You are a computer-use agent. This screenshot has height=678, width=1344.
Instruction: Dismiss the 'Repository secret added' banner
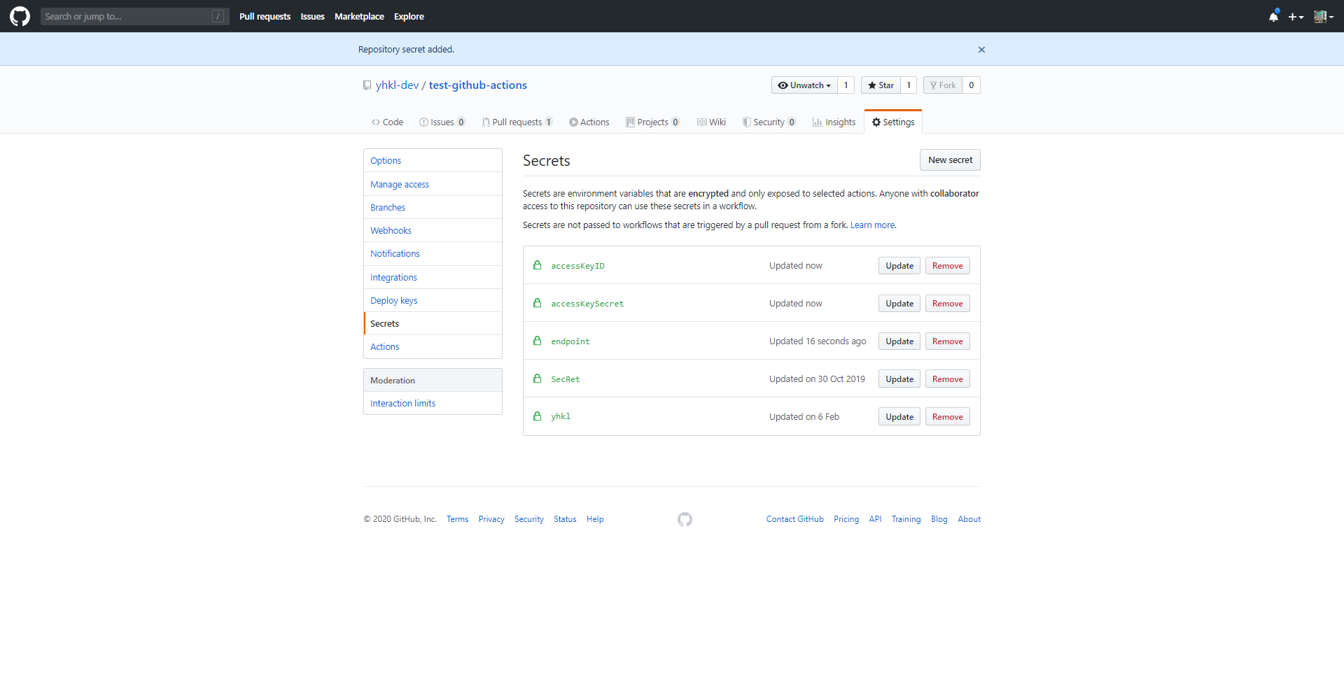click(981, 50)
